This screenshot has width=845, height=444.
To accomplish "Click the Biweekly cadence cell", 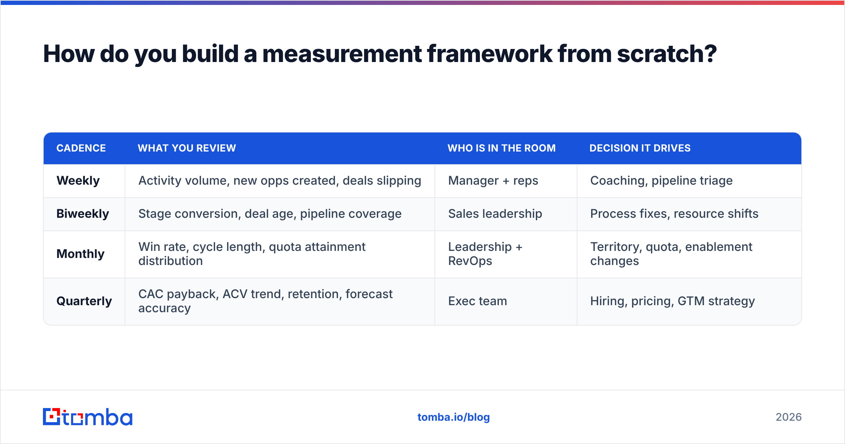I will point(84,214).
